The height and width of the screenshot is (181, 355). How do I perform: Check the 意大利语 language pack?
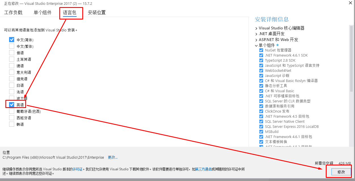[x=12, y=72]
